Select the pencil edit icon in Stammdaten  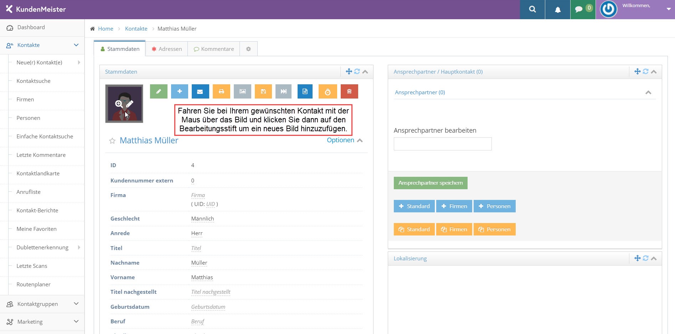pos(158,91)
